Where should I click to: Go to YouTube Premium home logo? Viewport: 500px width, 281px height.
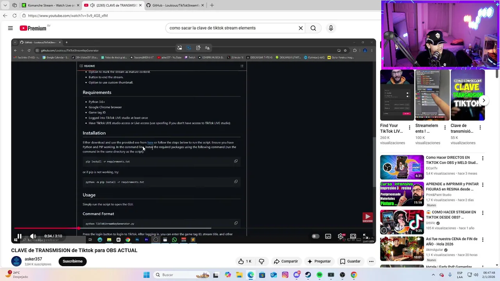33,28
